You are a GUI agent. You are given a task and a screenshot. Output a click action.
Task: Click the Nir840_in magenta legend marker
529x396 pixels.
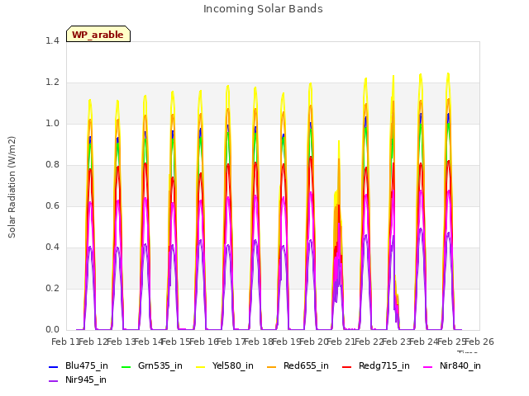[x=428, y=366]
